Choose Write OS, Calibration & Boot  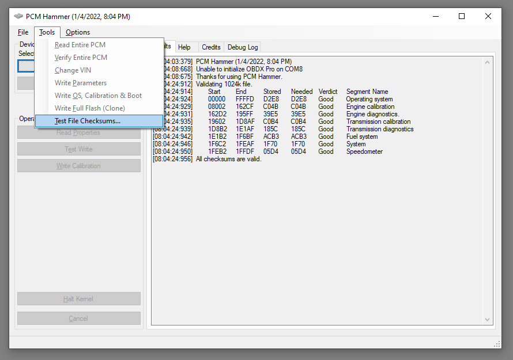(x=99, y=96)
